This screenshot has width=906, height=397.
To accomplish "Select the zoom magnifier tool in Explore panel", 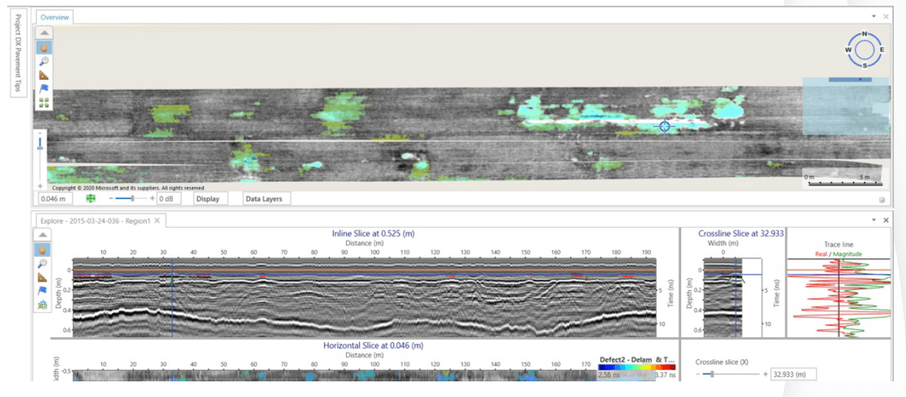I will pyautogui.click(x=43, y=263).
